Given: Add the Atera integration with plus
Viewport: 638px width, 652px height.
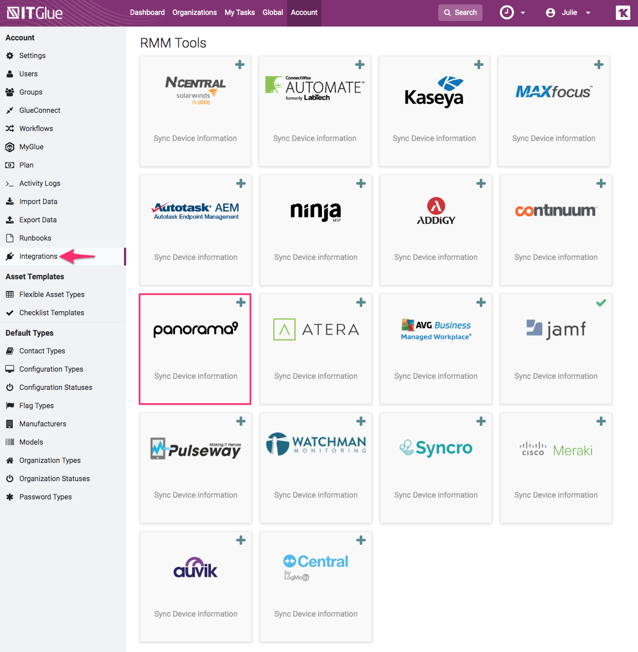Looking at the screenshot, I should tap(361, 302).
